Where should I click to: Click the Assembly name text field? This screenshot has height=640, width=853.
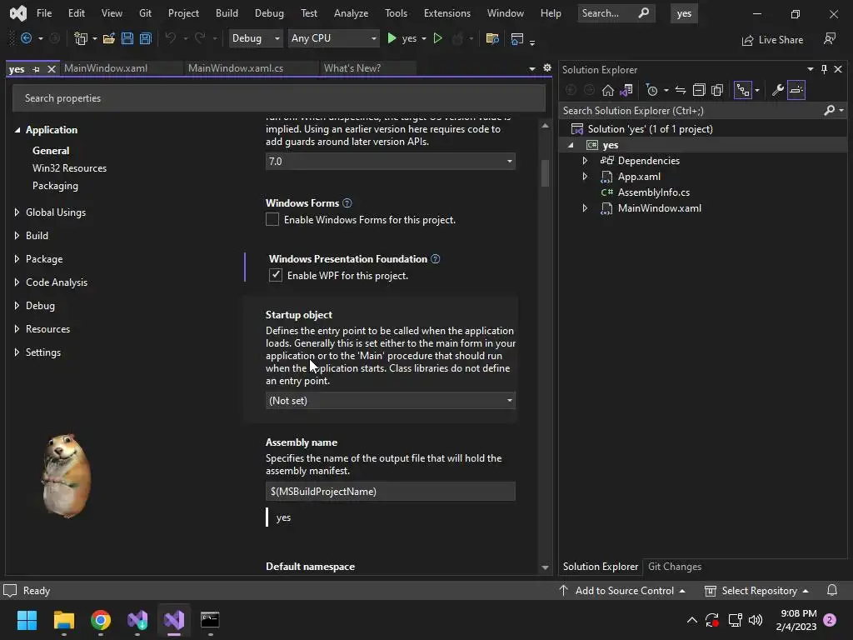(390, 492)
